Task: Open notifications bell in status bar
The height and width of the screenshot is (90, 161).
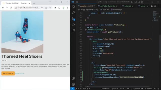Action: tap(158, 88)
